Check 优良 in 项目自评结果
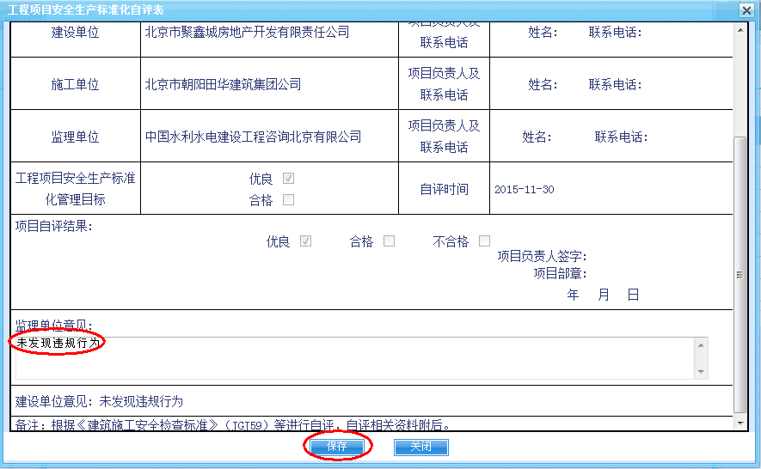 [x=305, y=241]
